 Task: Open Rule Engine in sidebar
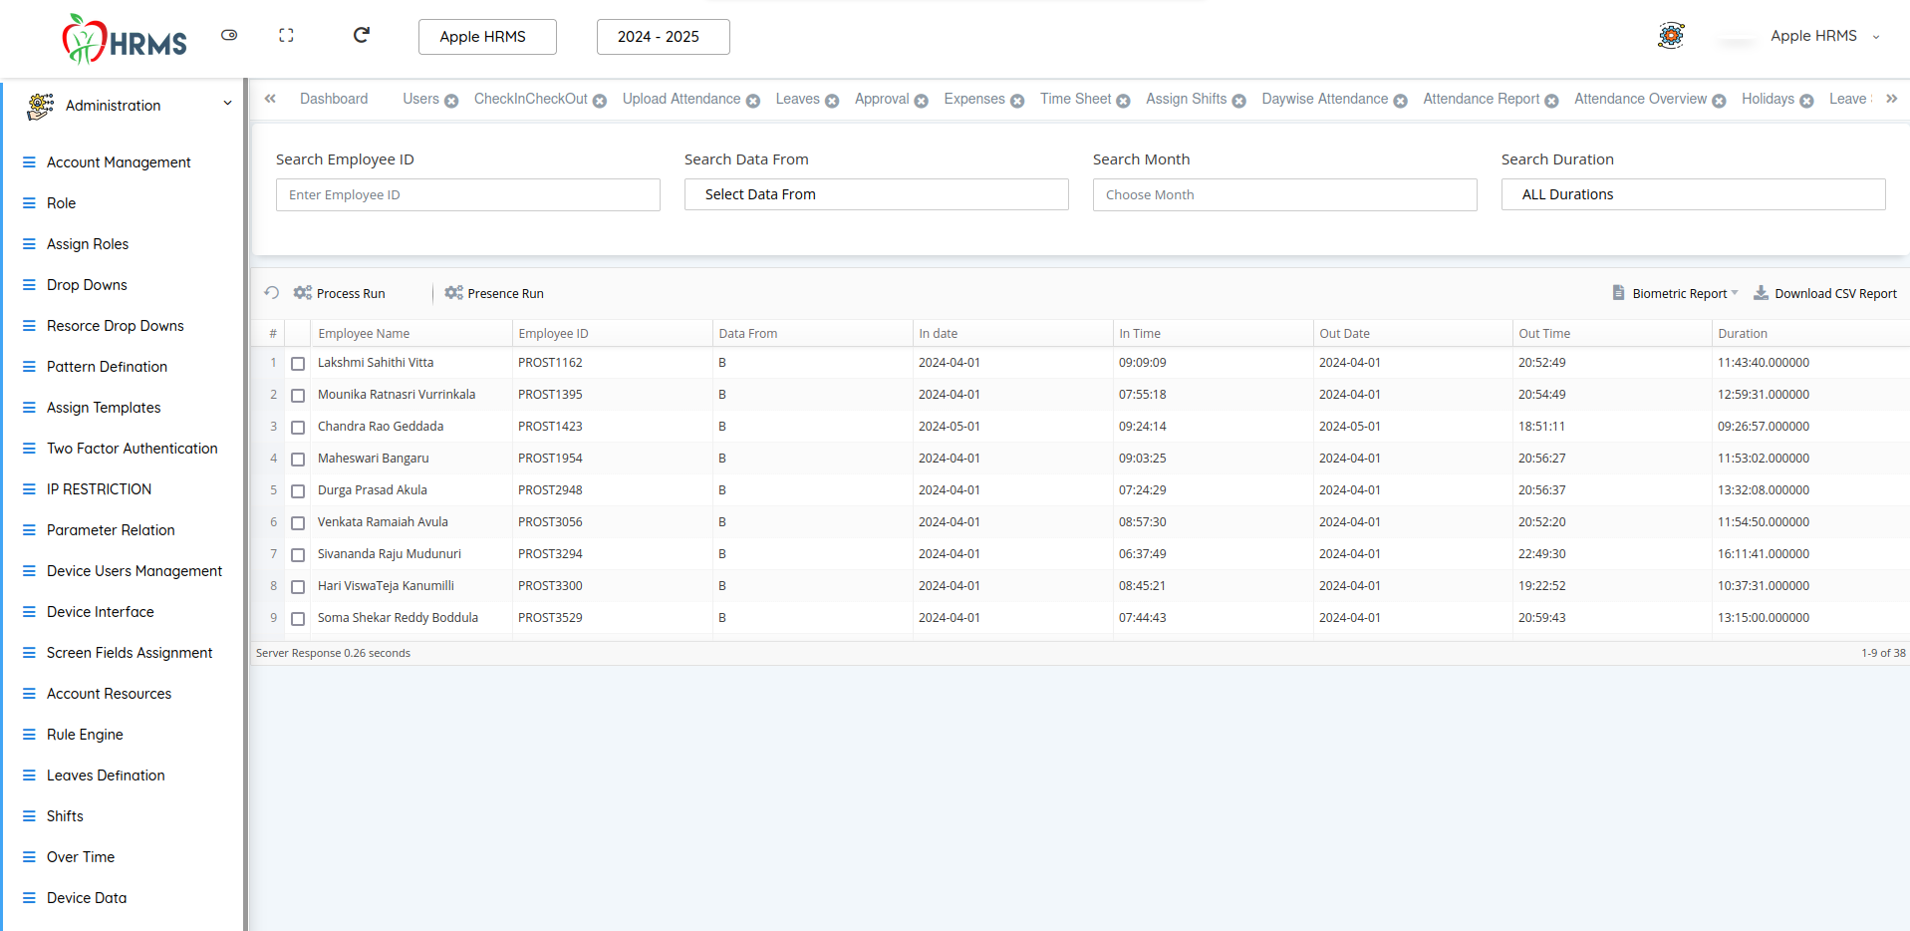click(x=85, y=734)
